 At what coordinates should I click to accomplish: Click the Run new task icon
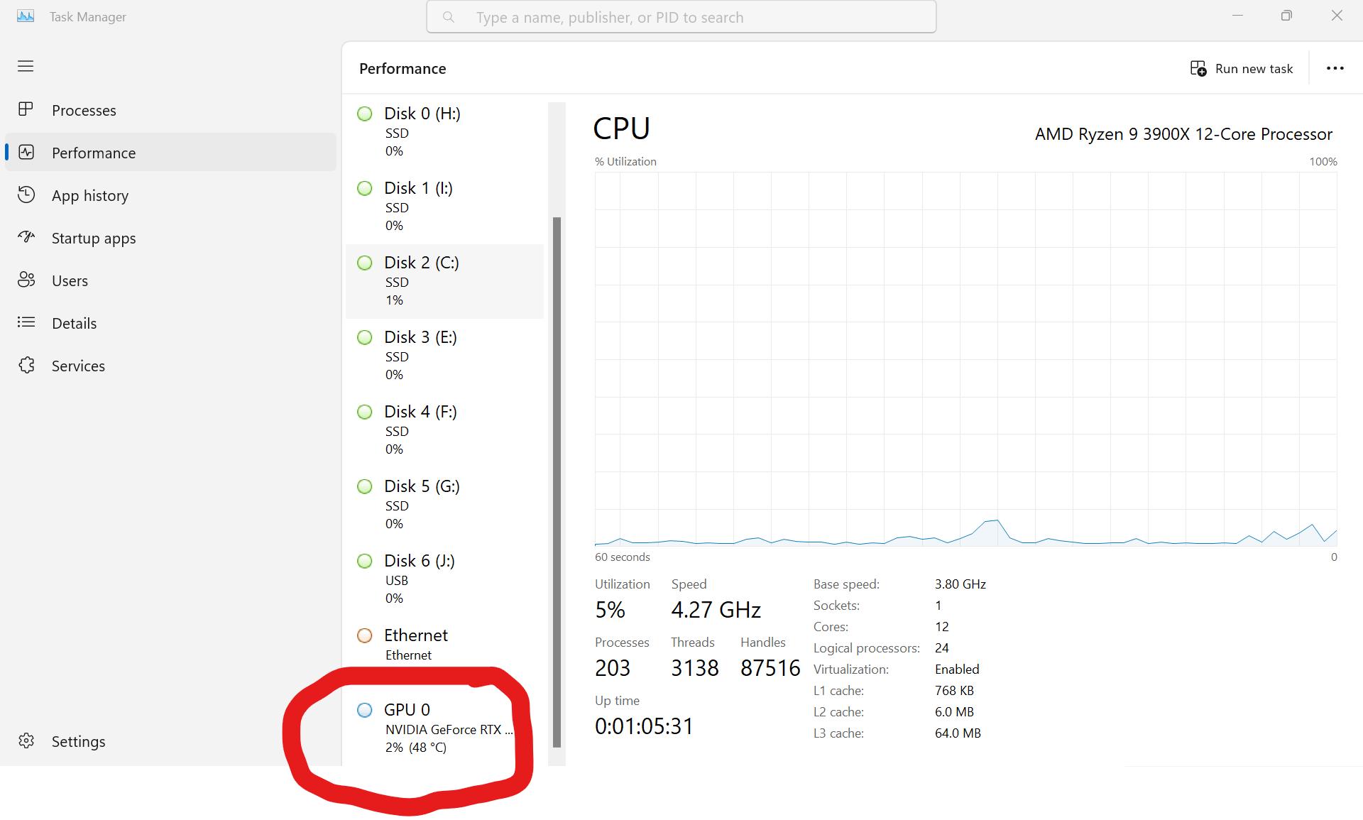pos(1198,68)
